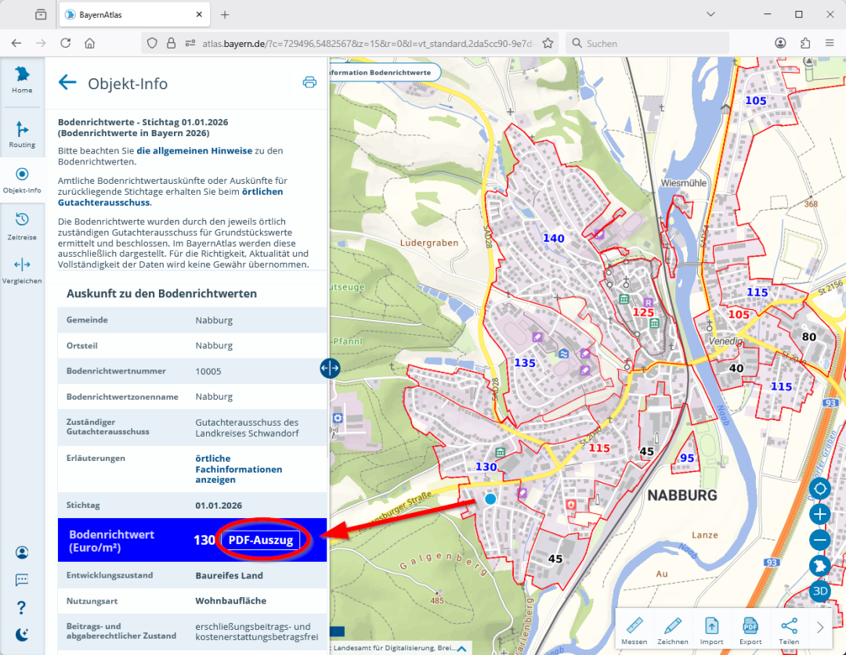Viewport: 846px width, 655px height.
Task: Zoom to Bavaria extent button
Action: pyautogui.click(x=820, y=566)
